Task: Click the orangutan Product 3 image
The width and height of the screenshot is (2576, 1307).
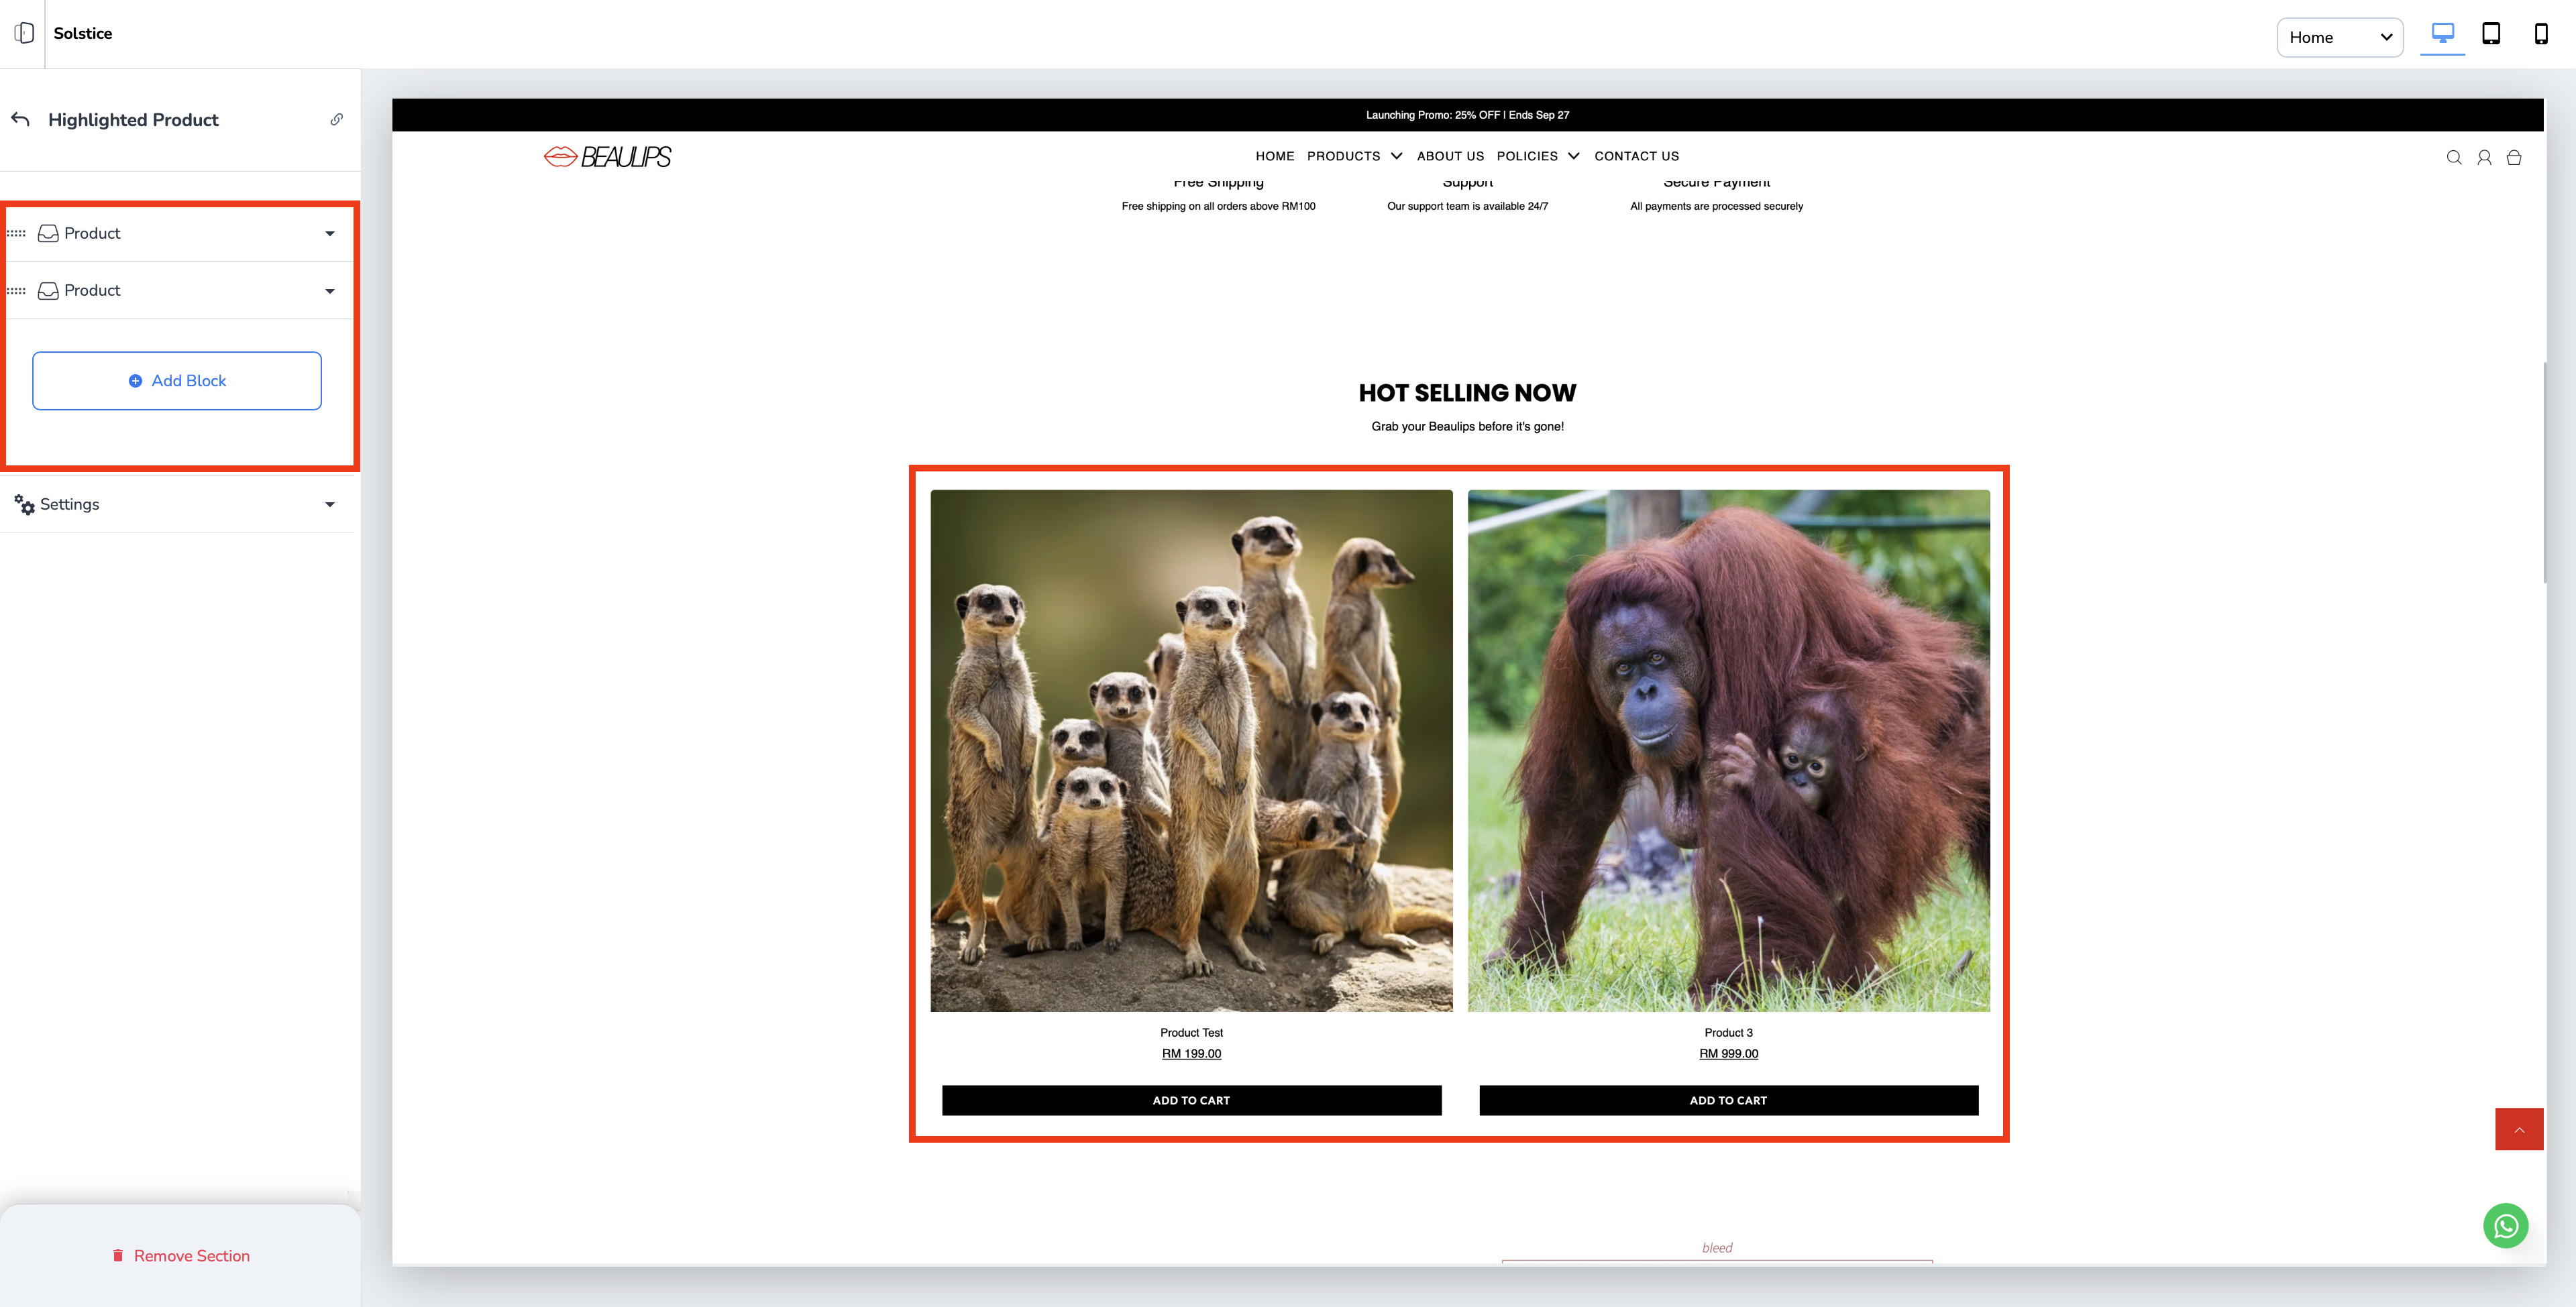Action: [x=1728, y=750]
